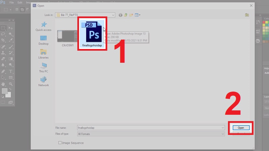Go to Libraries location
The height and width of the screenshot is (151, 269).
[43, 54]
